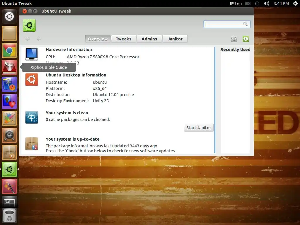Click the last updated 3443 days ago text

(x=102, y=146)
